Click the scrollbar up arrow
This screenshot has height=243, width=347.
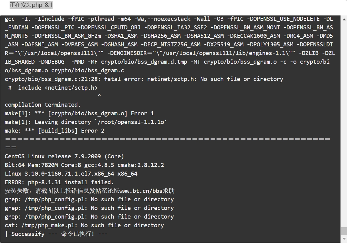(x=344, y=19)
